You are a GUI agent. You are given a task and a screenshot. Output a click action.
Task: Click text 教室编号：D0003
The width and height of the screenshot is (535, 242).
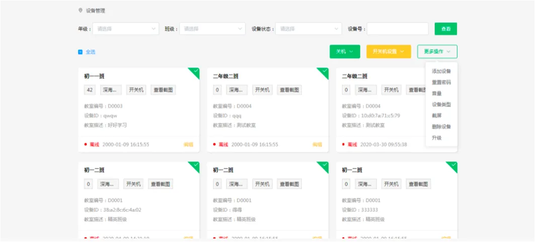[103, 106]
